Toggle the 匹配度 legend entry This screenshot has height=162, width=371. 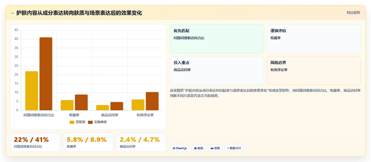click(x=77, y=122)
